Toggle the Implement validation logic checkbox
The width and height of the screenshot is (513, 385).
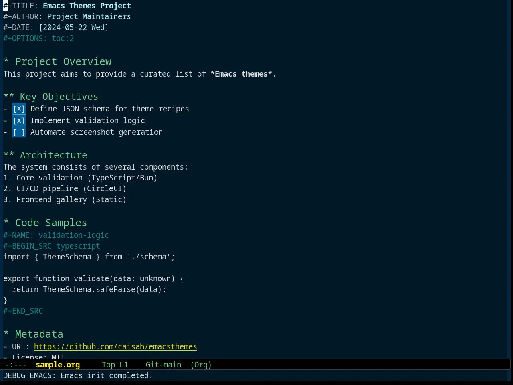pos(19,120)
